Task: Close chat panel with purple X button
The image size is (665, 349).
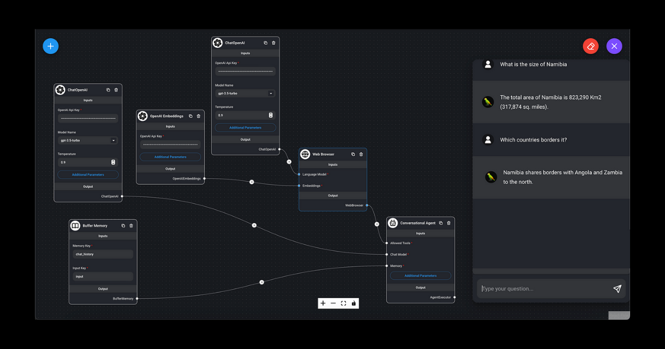Action: pos(614,46)
